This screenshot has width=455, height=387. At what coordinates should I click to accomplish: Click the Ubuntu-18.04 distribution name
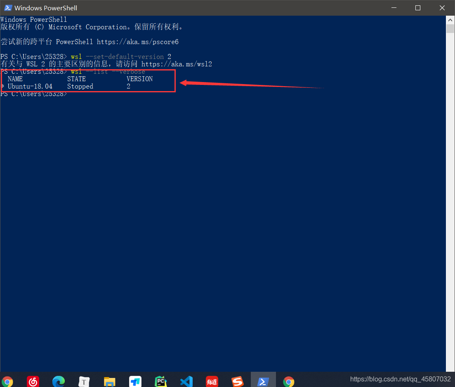30,87
